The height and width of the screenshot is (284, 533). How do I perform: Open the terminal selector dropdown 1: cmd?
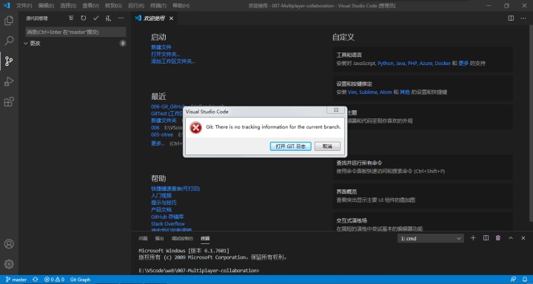[x=431, y=238]
